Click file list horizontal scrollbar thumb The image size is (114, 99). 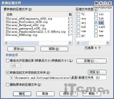[23, 43]
